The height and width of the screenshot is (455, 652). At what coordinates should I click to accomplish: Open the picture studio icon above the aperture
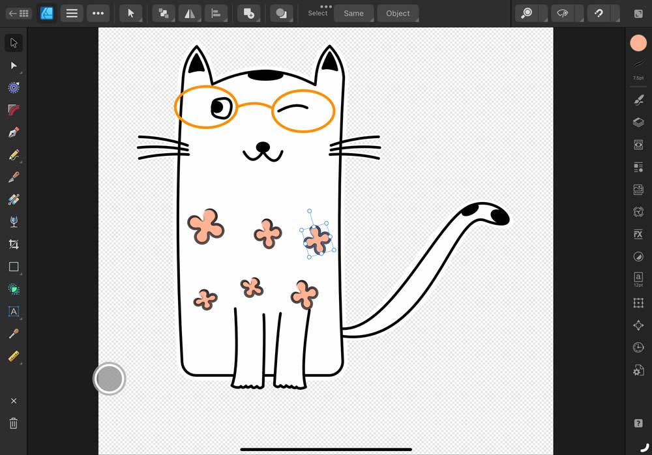(x=638, y=190)
